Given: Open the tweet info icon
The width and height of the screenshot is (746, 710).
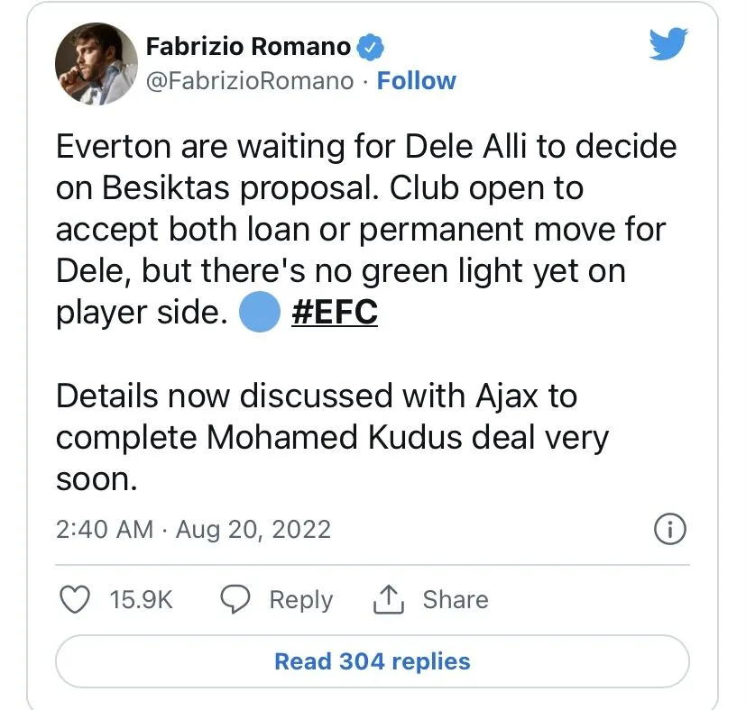Looking at the screenshot, I should [668, 530].
